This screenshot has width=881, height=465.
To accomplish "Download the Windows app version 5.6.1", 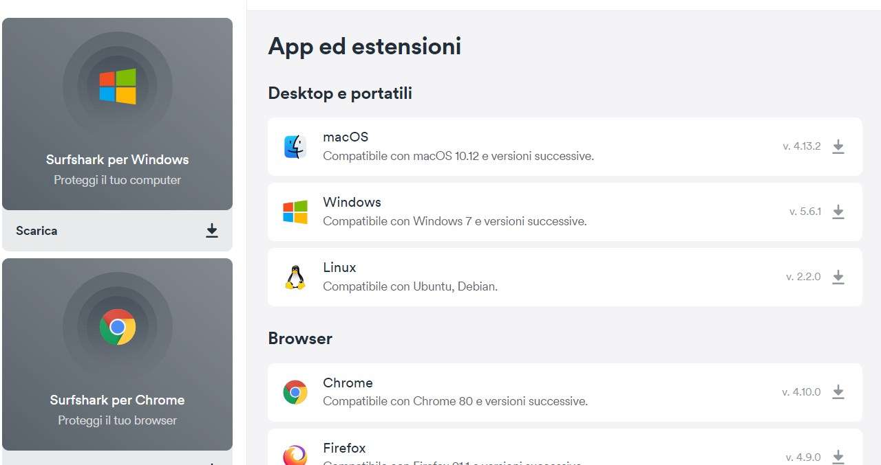I will [x=838, y=212].
